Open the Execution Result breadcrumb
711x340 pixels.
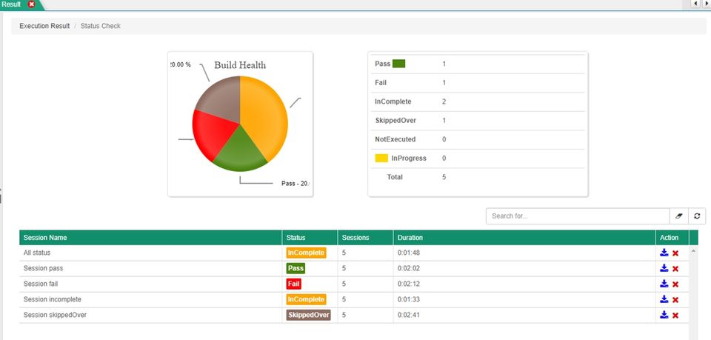pyautogui.click(x=44, y=26)
